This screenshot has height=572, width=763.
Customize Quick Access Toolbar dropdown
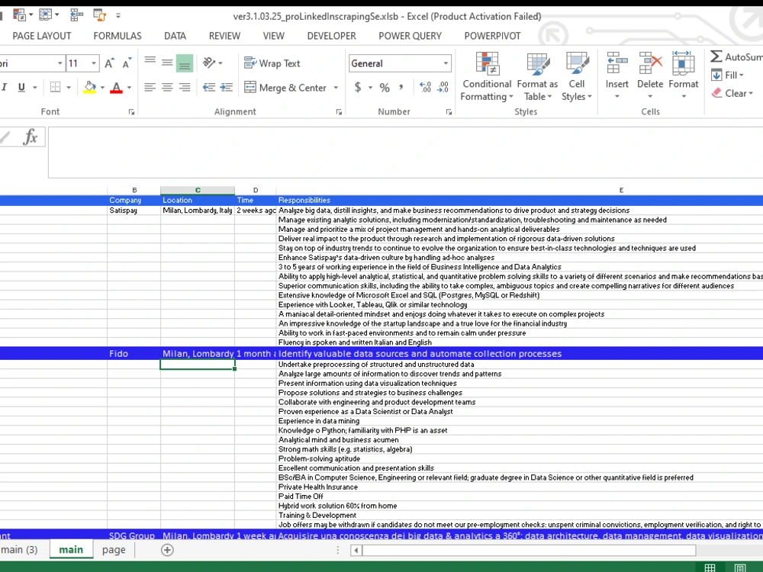(118, 16)
